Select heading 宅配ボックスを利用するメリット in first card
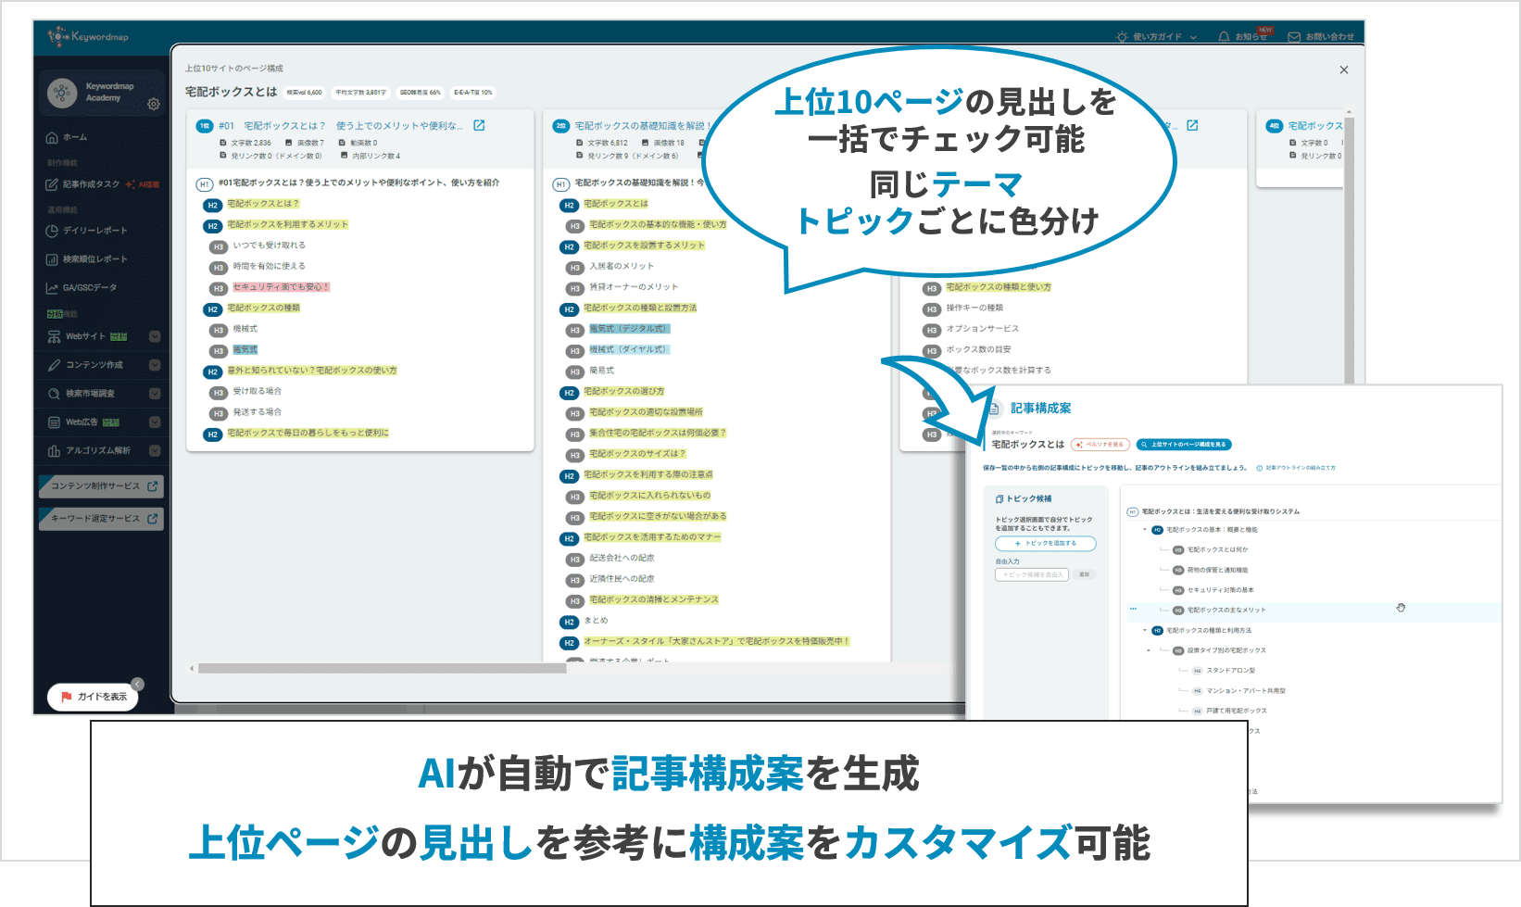The image size is (1521, 907). point(288,224)
